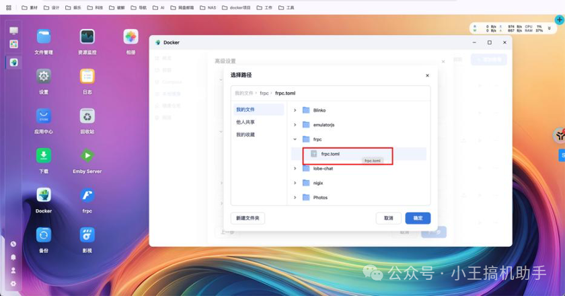565x296 pixels.
Task: Expand the Photos folder arrow
Action: click(295, 197)
